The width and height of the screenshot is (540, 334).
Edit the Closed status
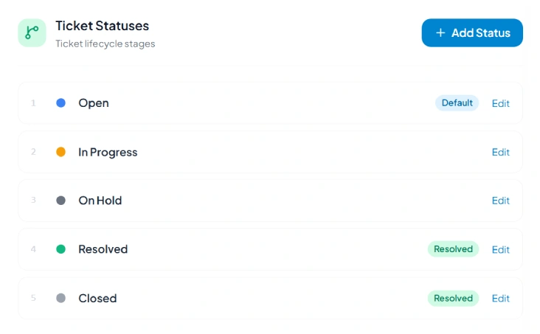(500, 298)
